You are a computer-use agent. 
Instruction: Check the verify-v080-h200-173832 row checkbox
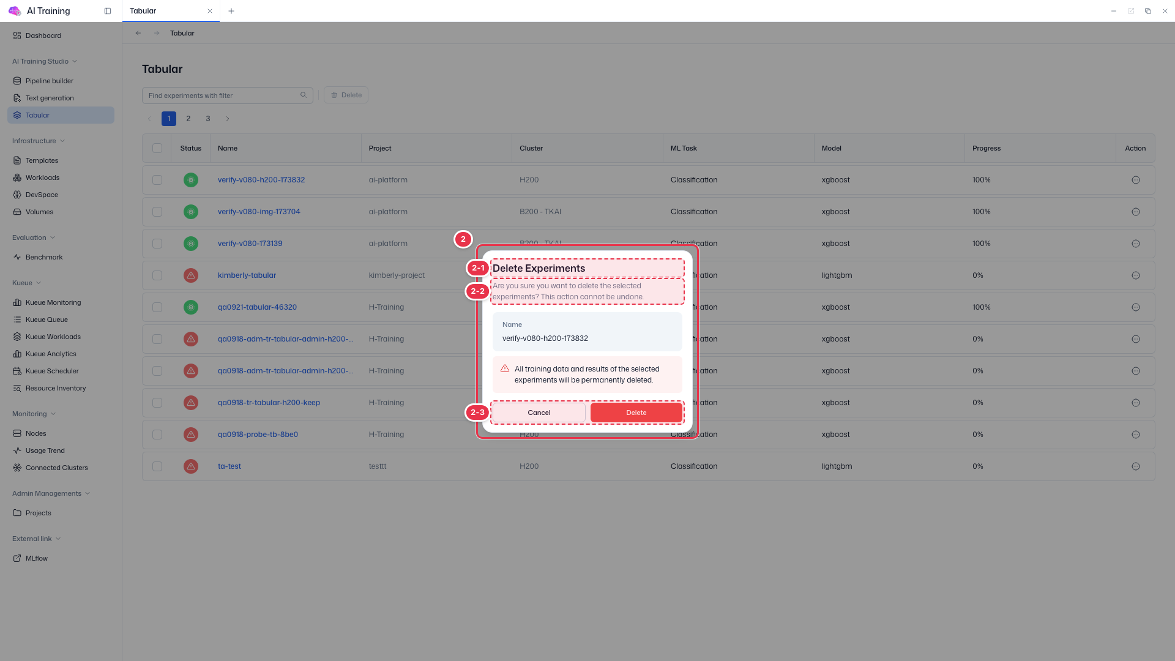(157, 180)
